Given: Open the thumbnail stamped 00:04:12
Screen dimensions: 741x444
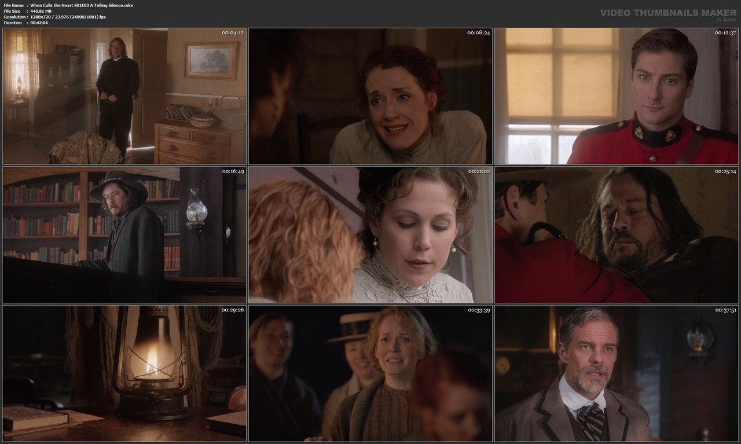Looking at the screenshot, I should [124, 96].
